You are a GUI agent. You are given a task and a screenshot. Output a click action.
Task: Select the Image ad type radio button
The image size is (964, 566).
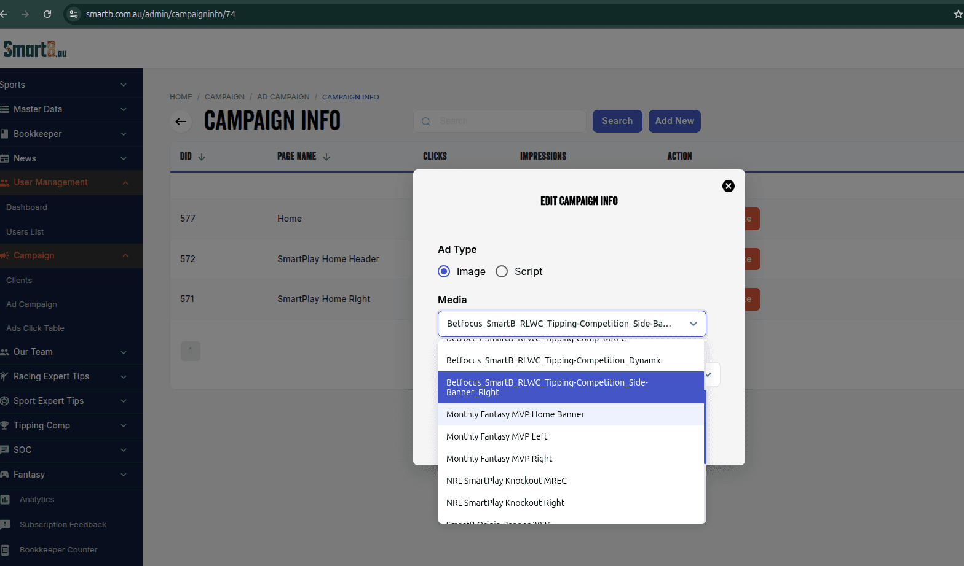[x=444, y=271]
